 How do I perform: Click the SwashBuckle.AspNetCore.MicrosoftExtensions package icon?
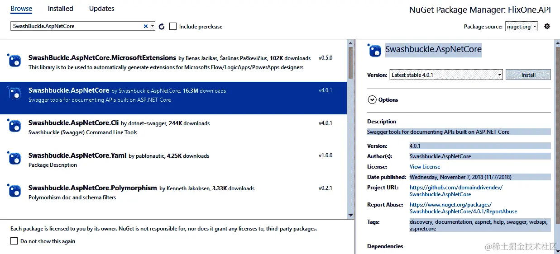(14, 60)
